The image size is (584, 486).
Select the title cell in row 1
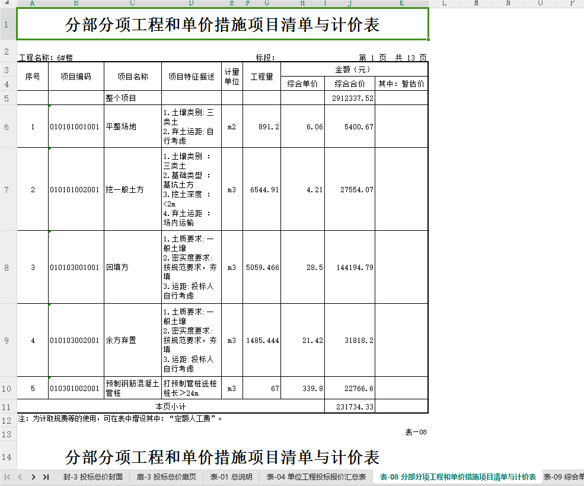pyautogui.click(x=223, y=24)
